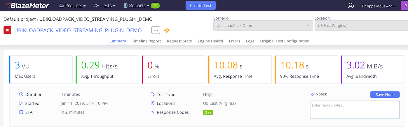Click the purple profile avatar
The width and height of the screenshot is (408, 127).
pyautogui.click(x=405, y=6)
